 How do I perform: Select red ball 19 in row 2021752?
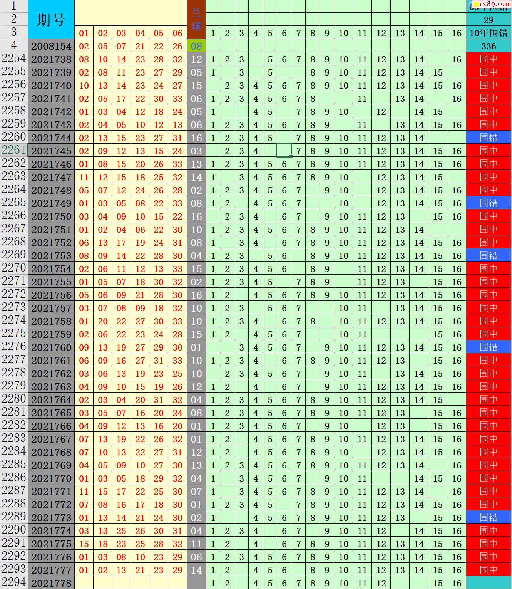pos(140,242)
